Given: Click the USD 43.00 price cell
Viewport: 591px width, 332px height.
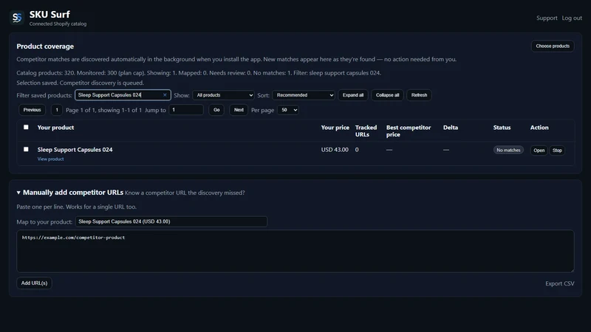Looking at the screenshot, I should click(x=335, y=150).
